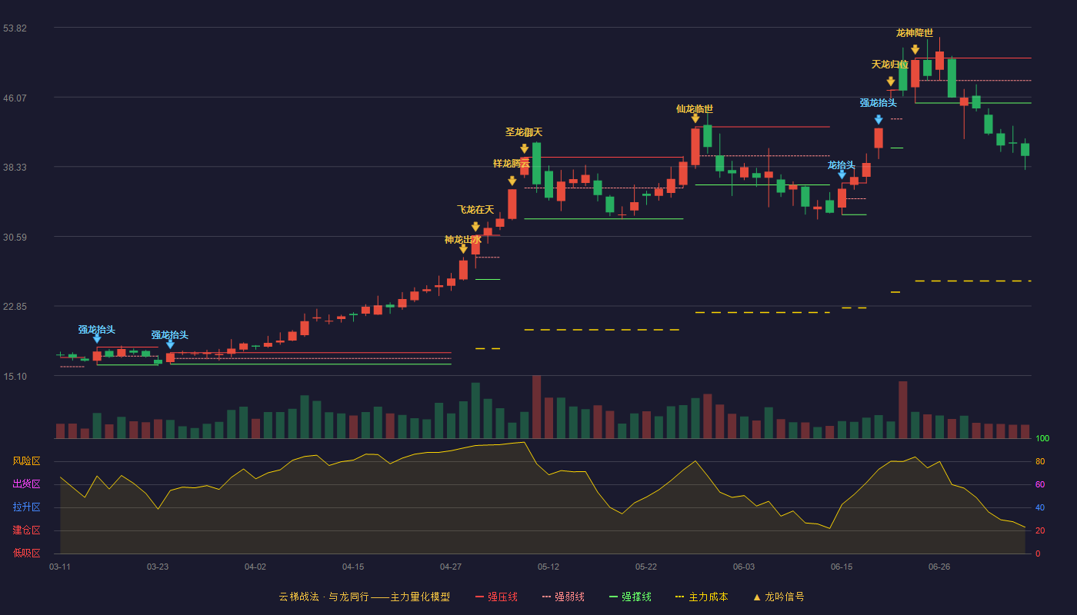Click the 04-27 date label

(x=451, y=567)
